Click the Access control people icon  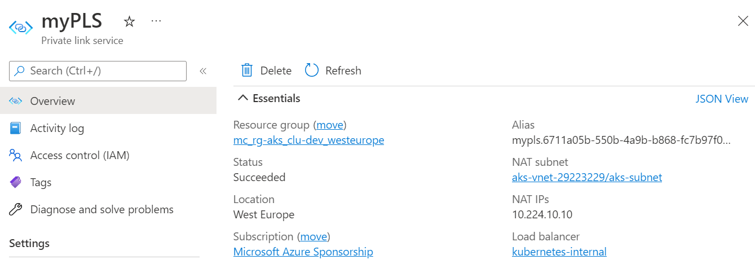15,155
